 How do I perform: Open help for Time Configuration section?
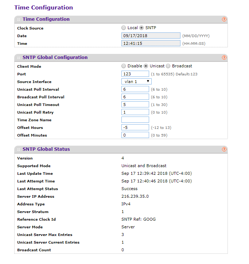coord(224,19)
